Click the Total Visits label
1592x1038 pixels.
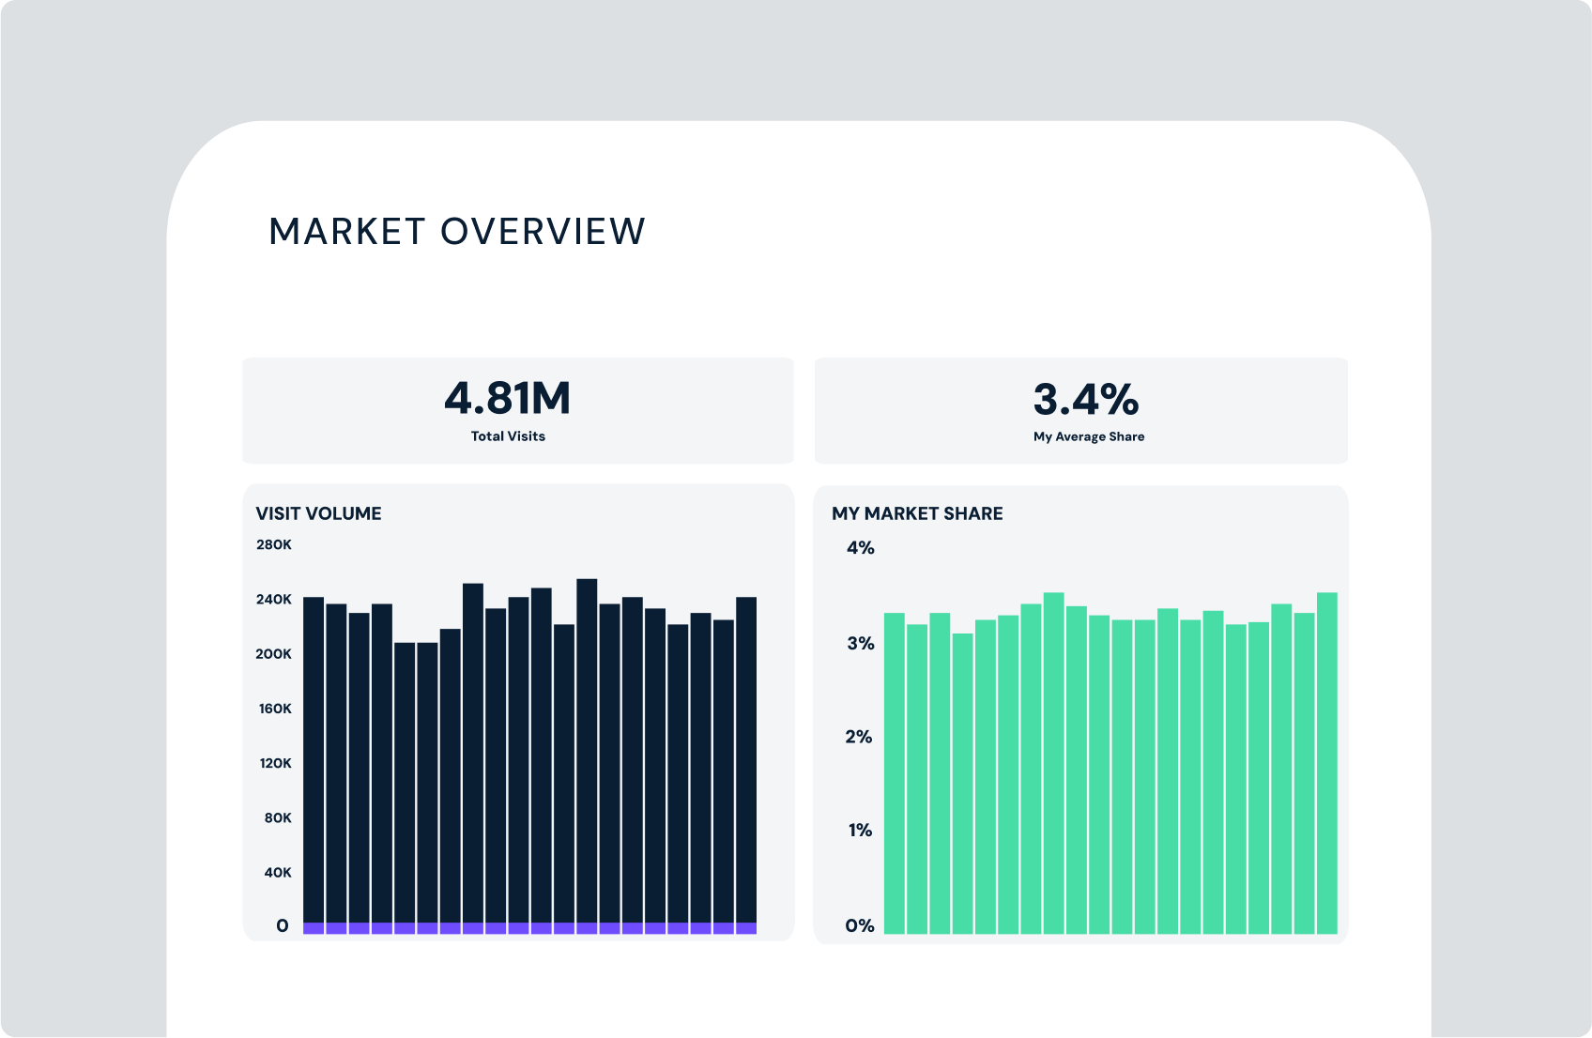507,436
